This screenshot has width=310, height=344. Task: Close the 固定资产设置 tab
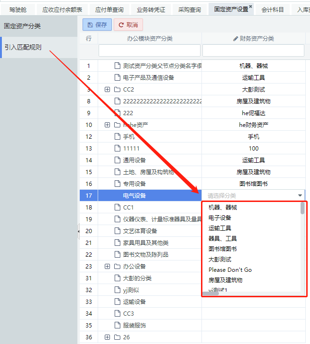(251, 7)
